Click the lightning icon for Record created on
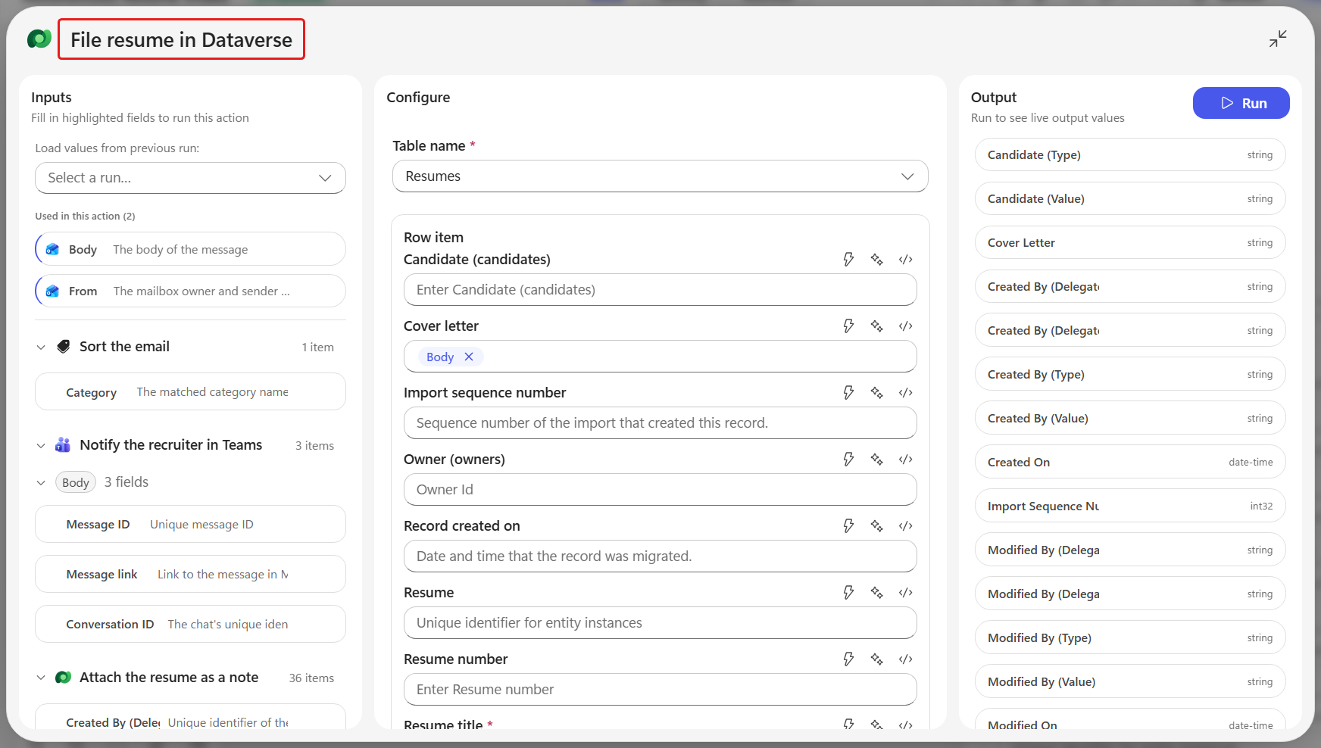The image size is (1321, 748). pos(848,526)
